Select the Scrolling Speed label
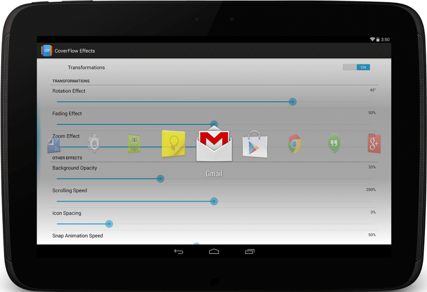 70,190
